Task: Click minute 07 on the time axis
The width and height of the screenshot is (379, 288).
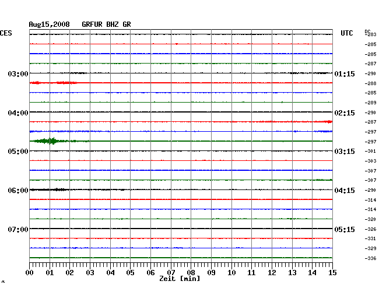Action: coord(171,273)
